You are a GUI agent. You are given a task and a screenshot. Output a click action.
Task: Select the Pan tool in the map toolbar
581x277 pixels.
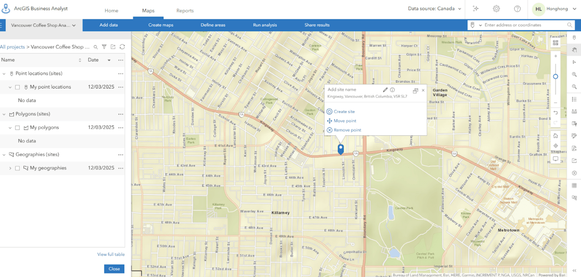click(574, 50)
